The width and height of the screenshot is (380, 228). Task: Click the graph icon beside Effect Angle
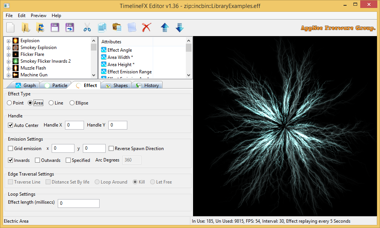(104, 50)
